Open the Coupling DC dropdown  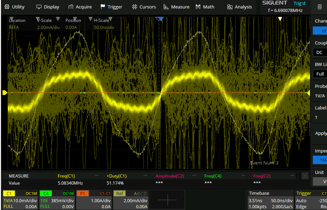(320, 52)
